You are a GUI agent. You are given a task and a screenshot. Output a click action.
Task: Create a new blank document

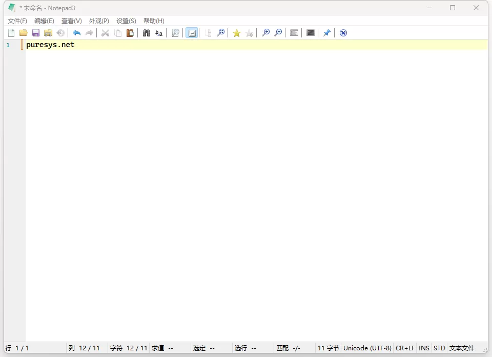(11, 32)
